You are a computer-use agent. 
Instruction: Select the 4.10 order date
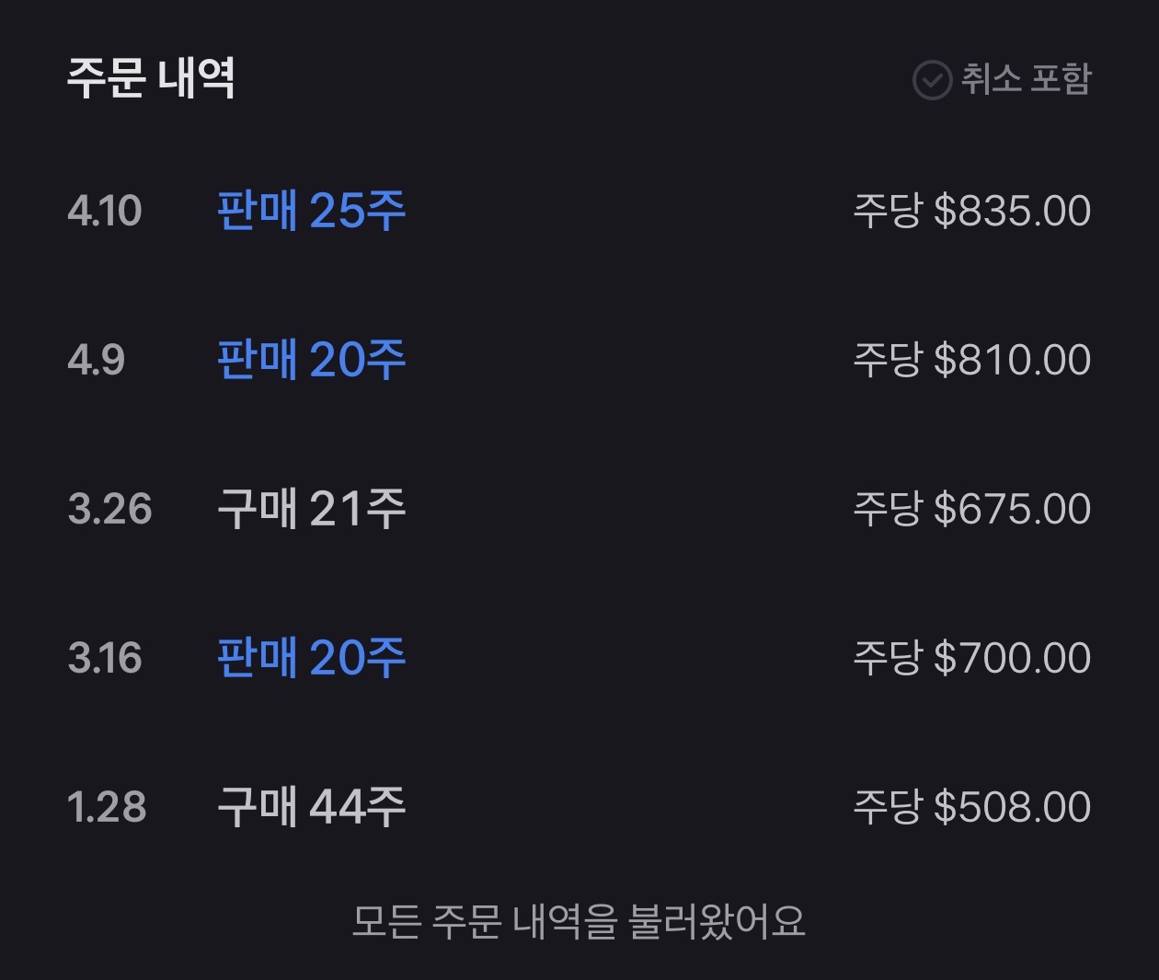pos(105,211)
